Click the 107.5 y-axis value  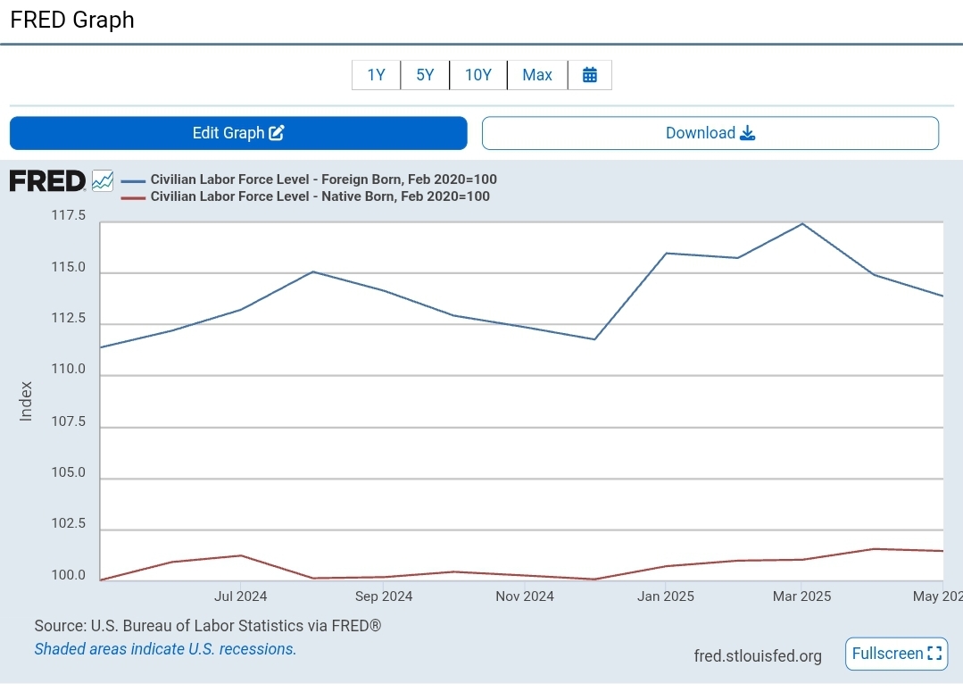tap(68, 421)
